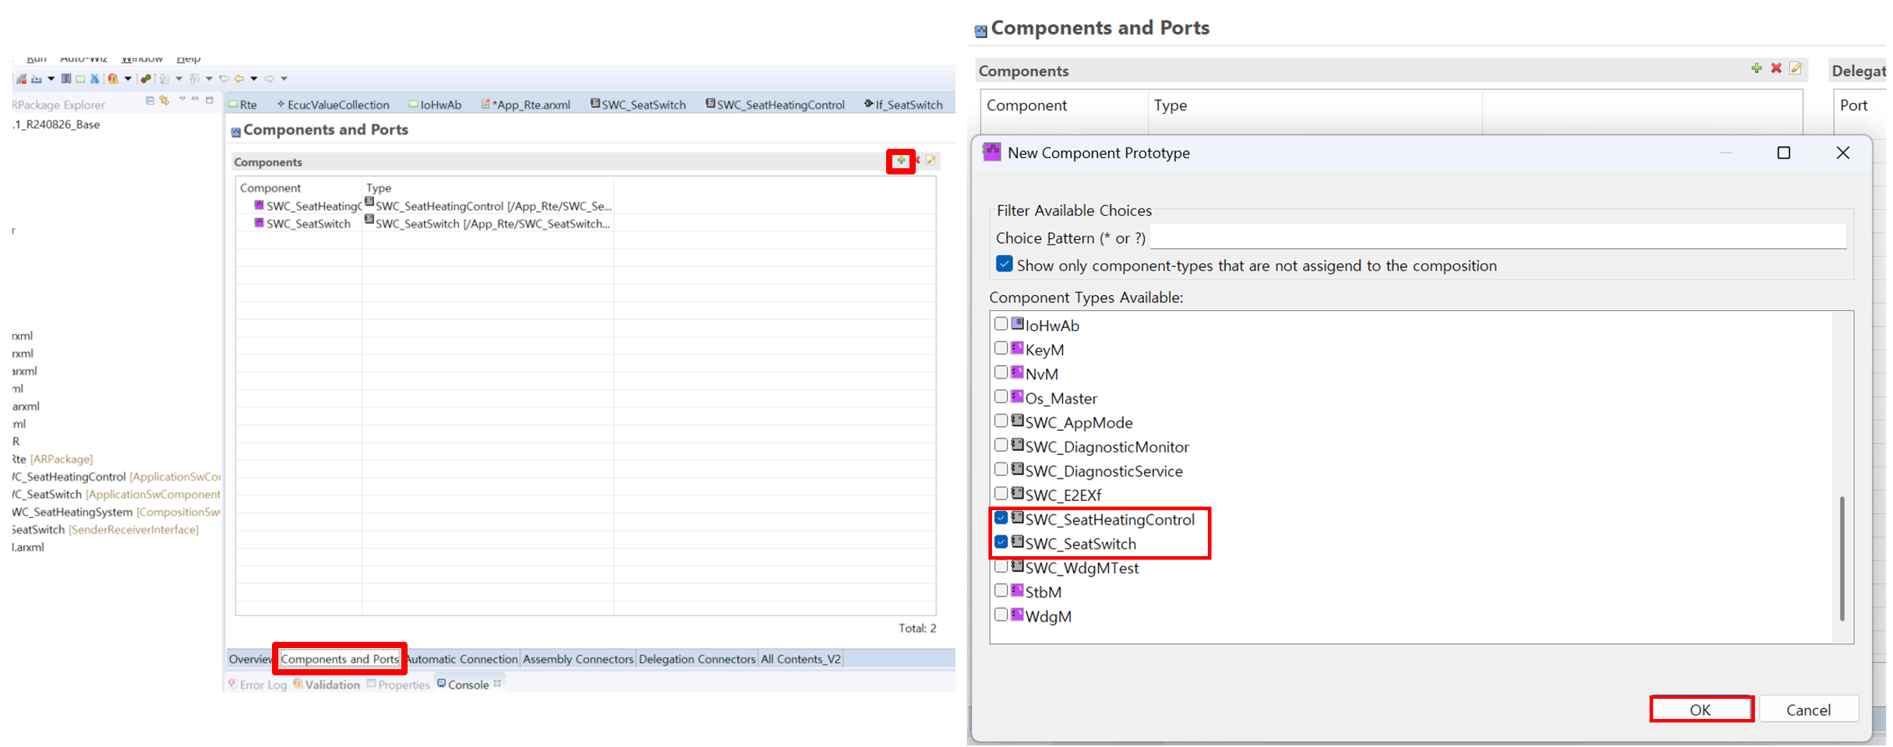The height and width of the screenshot is (747, 1893).
Task: Click the yellow back arrow in toolbar
Action: (239, 79)
